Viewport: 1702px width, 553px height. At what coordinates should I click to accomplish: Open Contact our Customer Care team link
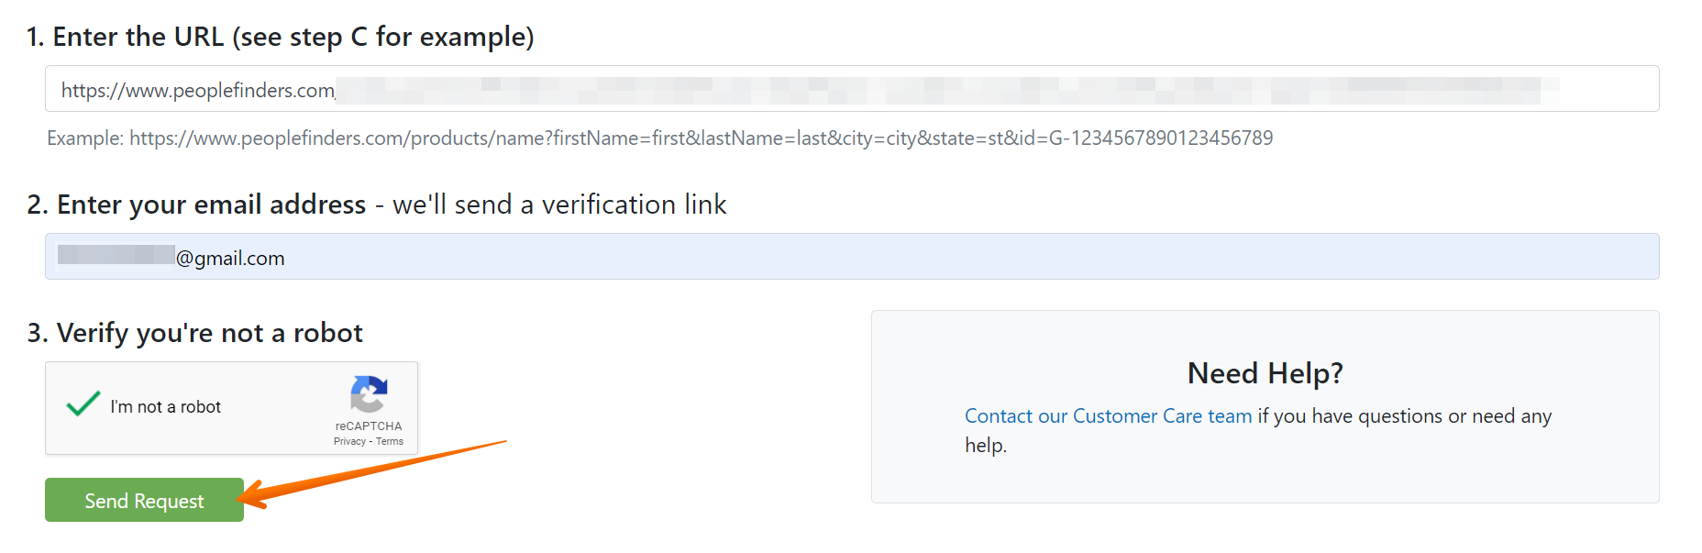pyautogui.click(x=1108, y=415)
